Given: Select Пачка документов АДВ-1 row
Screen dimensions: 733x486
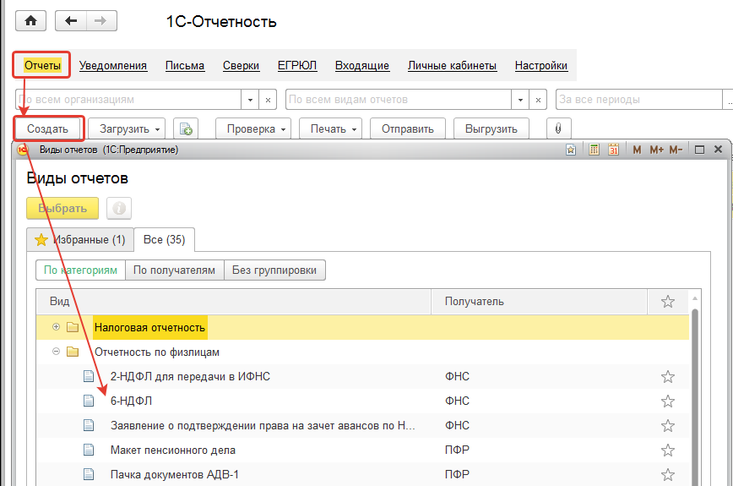Looking at the screenshot, I should (362, 474).
